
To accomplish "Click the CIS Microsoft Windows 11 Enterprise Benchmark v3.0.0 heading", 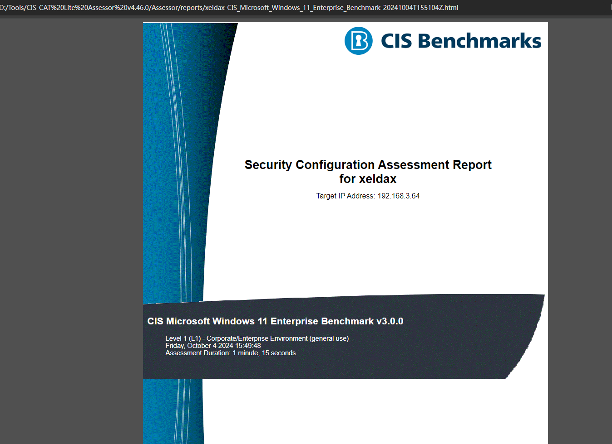I will pyautogui.click(x=275, y=321).
